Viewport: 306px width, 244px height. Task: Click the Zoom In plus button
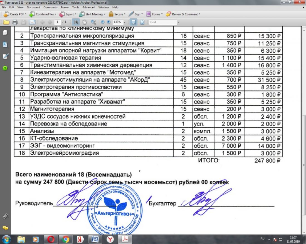pos(108,22)
